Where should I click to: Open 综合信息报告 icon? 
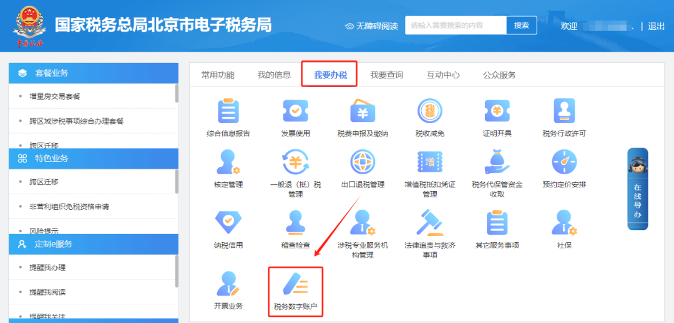pos(228,111)
